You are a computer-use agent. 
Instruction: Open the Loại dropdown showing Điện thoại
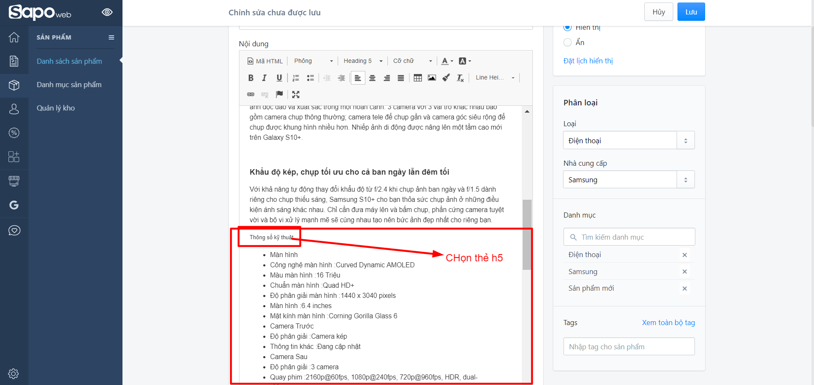point(629,140)
